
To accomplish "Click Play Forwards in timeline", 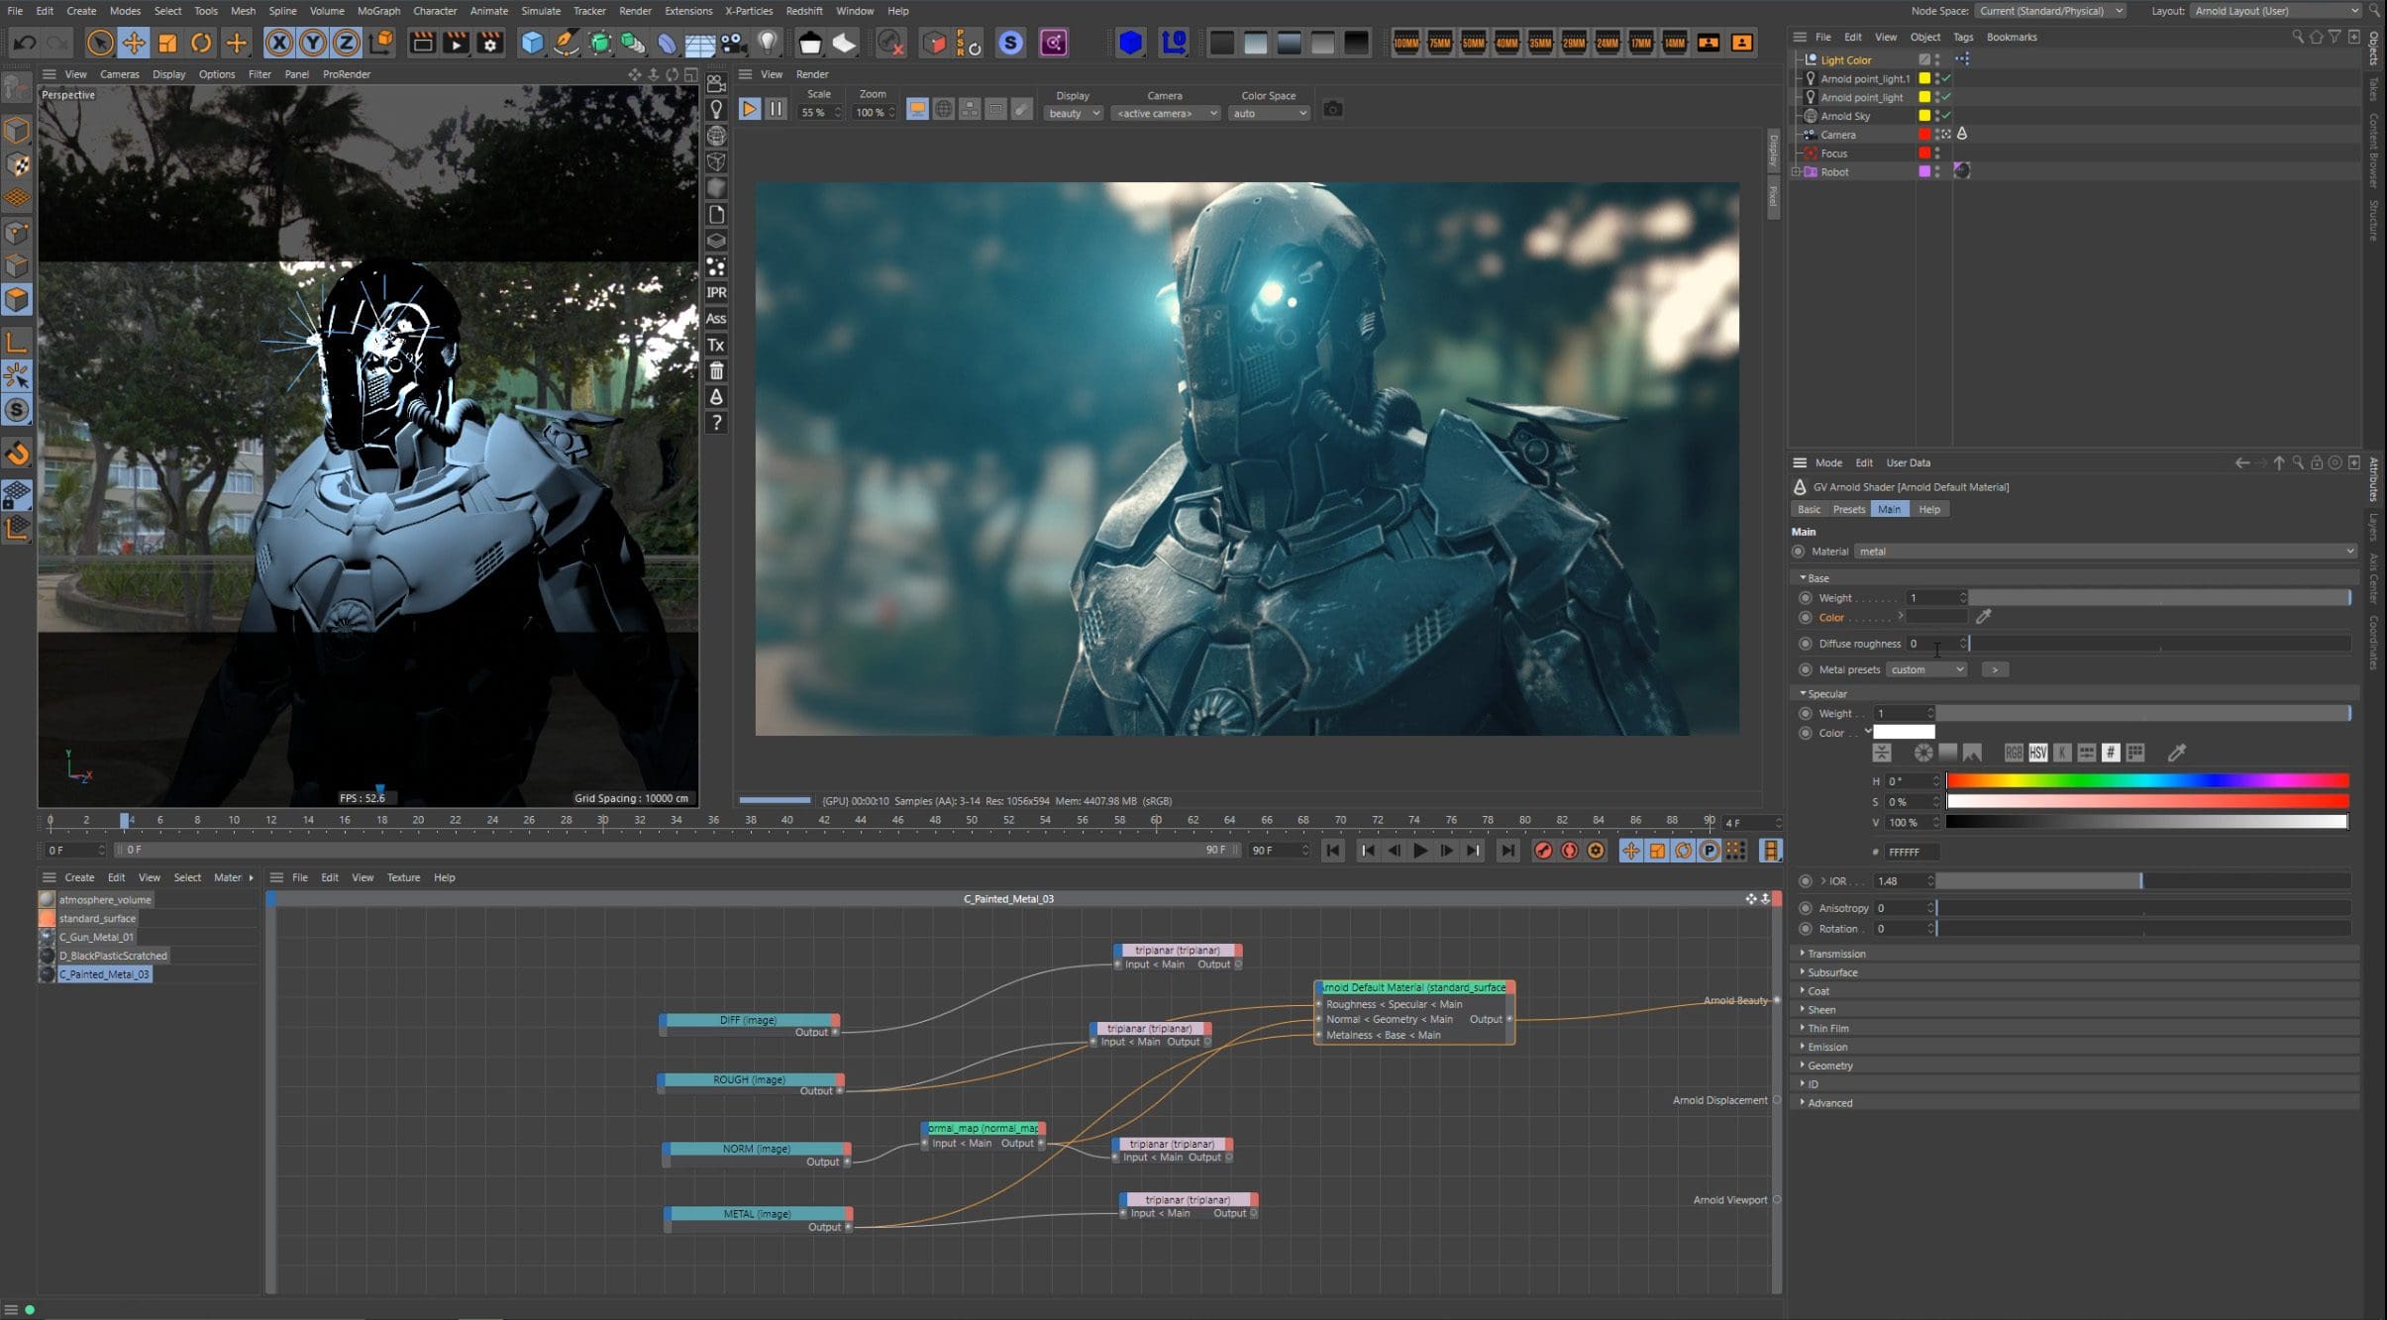I will (1420, 851).
